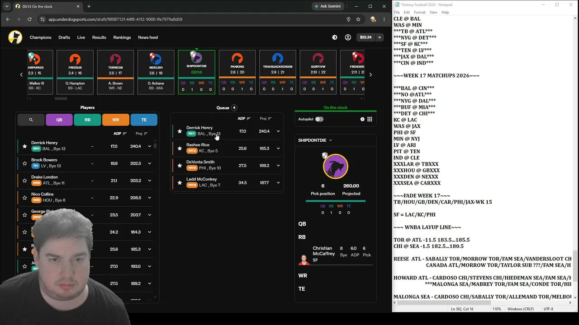
Task: Open the SHIPDONTDIE team dropdown
Action: click(x=315, y=140)
